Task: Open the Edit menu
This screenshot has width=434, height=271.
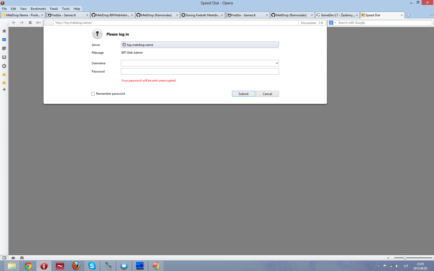Action: 13,9
